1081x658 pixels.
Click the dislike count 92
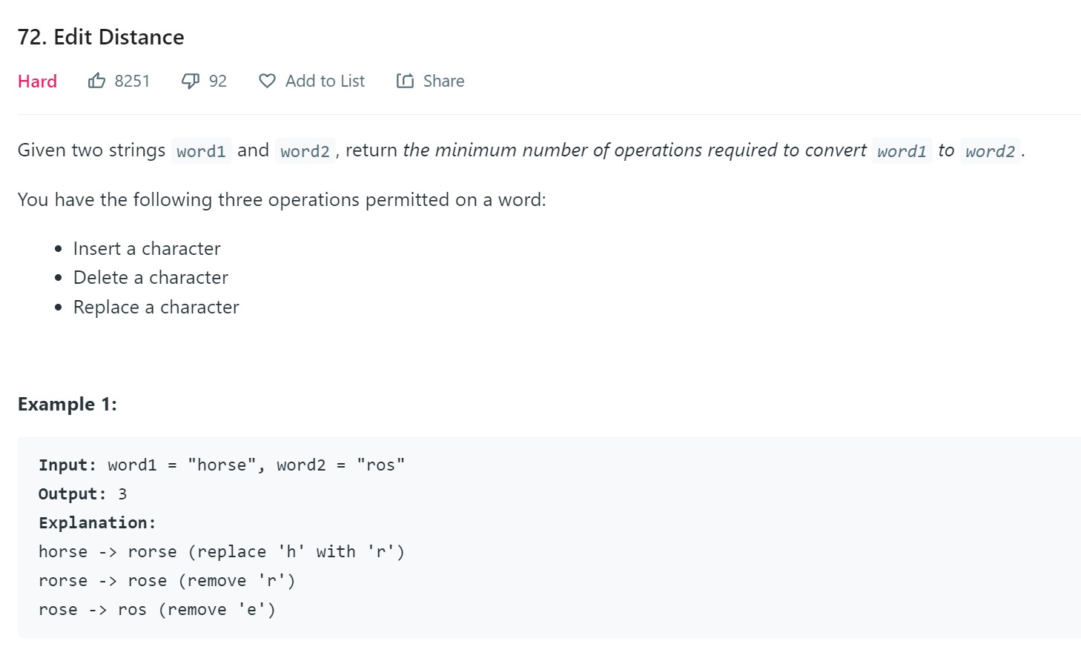pos(217,81)
